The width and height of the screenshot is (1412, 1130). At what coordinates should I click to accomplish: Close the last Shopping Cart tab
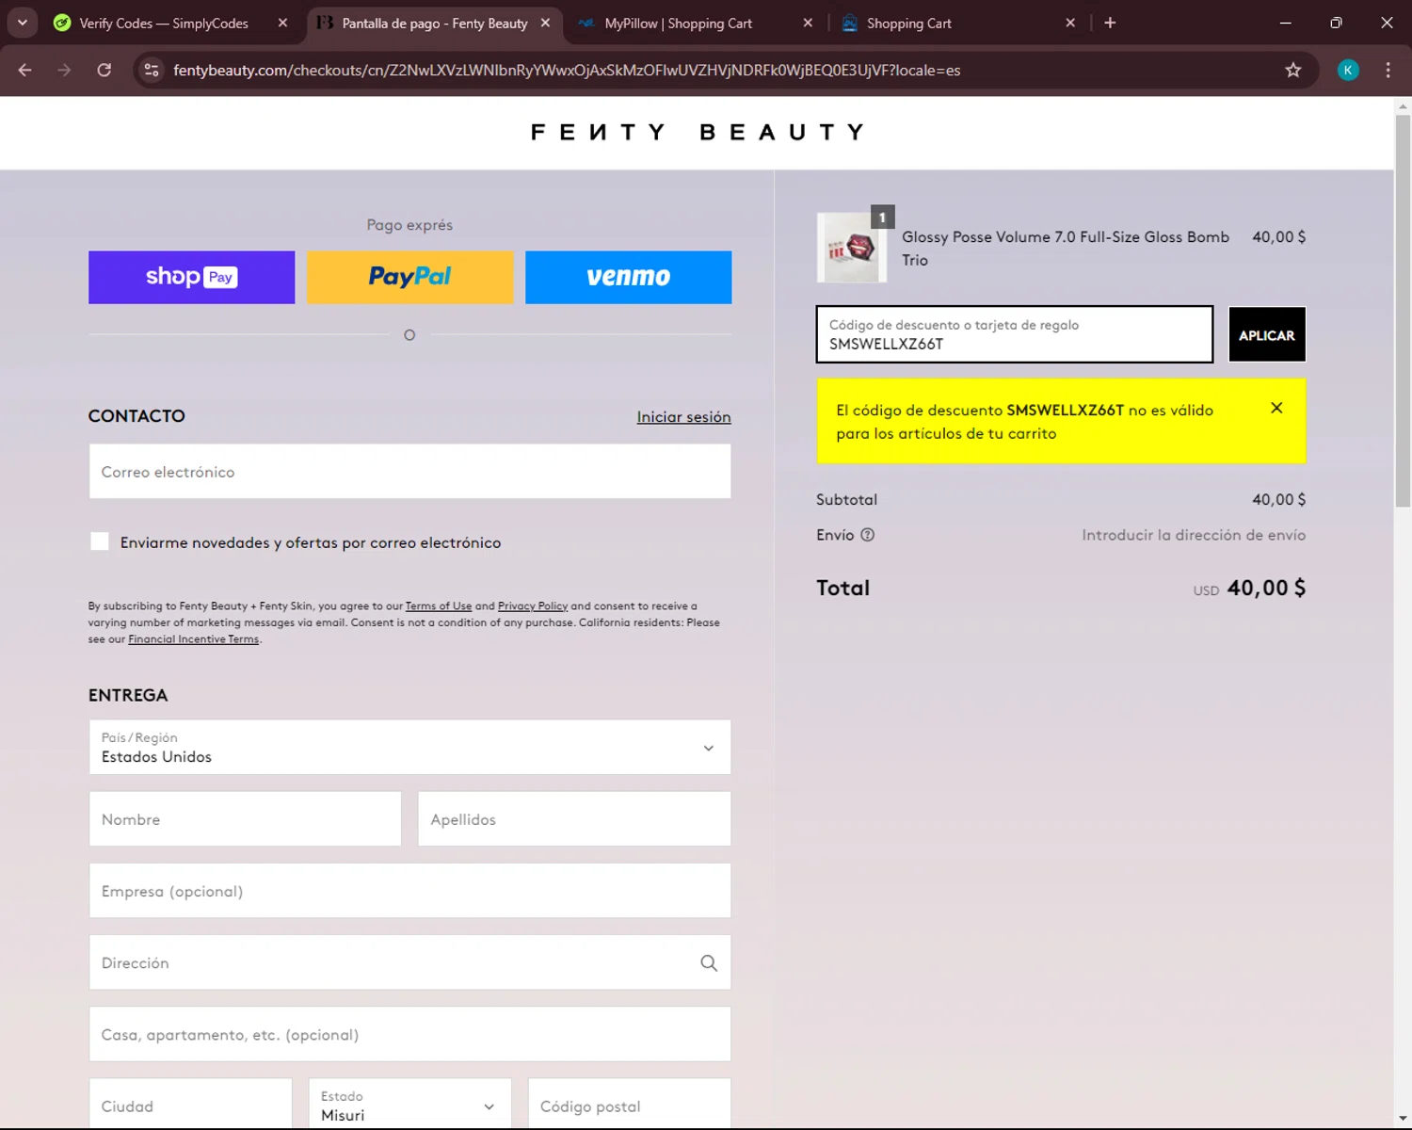[x=1070, y=23]
